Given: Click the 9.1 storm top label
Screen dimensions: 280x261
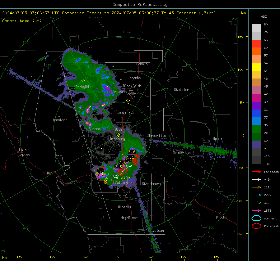Looking at the screenshot, I should 130,157.
